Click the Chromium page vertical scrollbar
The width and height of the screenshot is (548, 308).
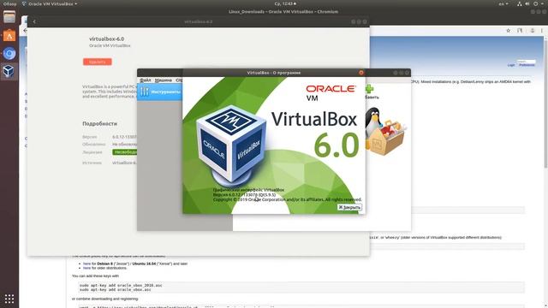(x=545, y=104)
